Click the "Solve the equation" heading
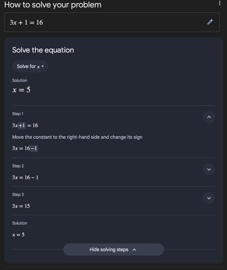The width and height of the screenshot is (227, 270). [x=43, y=50]
